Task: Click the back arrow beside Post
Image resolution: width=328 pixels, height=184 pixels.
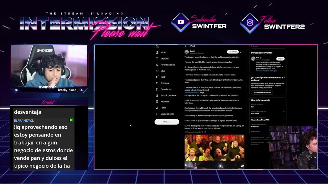Action: point(186,46)
